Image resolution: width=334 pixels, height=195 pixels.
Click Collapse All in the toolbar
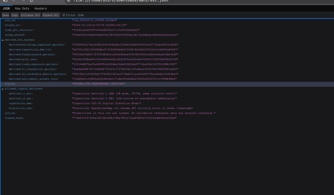click(x=30, y=15)
